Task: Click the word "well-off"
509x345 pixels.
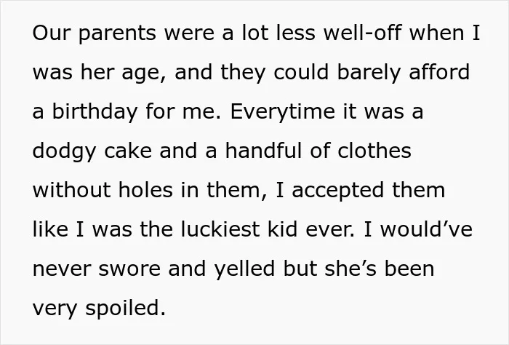Action: pos(363,33)
